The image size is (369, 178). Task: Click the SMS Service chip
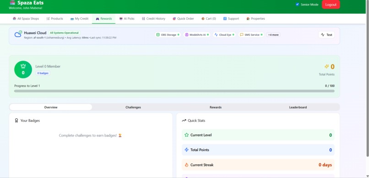[251, 35]
